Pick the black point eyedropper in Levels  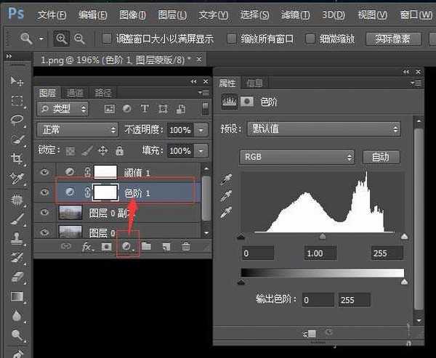pyautogui.click(x=227, y=179)
